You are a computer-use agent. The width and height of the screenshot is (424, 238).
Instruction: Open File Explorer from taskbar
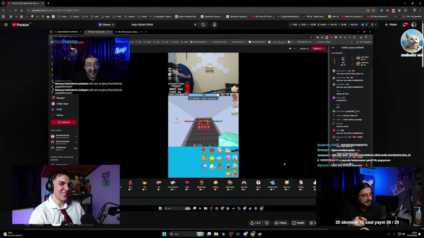[216, 234]
